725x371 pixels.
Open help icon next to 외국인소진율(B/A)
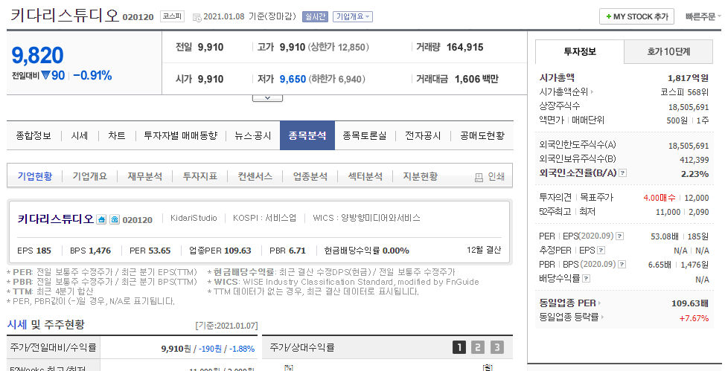[623, 173]
